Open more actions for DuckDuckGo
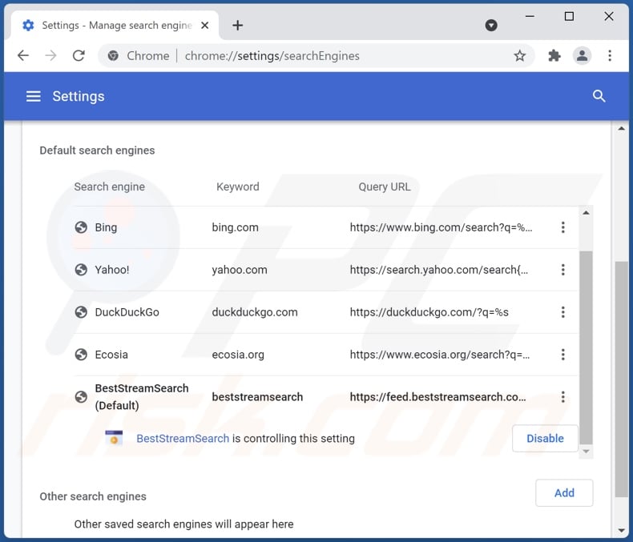The width and height of the screenshot is (633, 542). [x=562, y=312]
